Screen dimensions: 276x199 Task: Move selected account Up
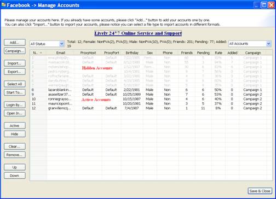[15, 167]
